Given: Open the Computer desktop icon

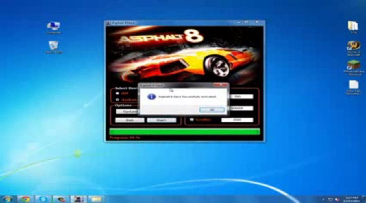Looking at the screenshot, I should coord(53,28).
